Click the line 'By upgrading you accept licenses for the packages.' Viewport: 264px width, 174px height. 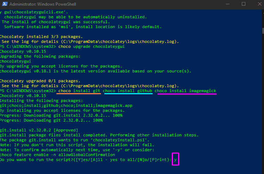pos(61,66)
